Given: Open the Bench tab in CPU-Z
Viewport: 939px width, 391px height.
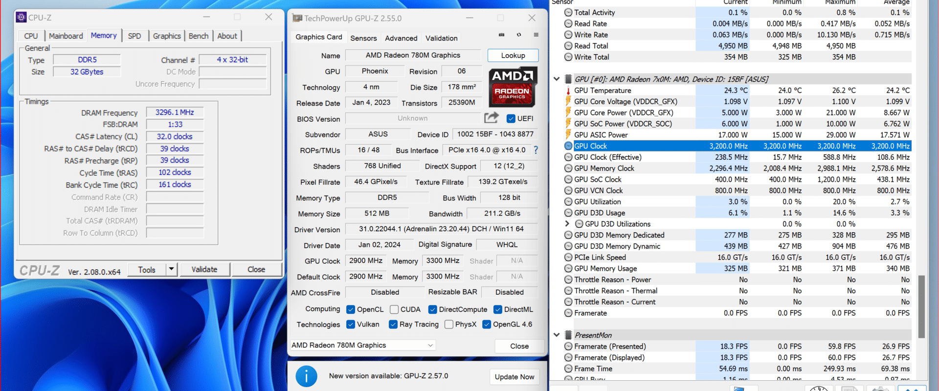Looking at the screenshot, I should tap(199, 36).
